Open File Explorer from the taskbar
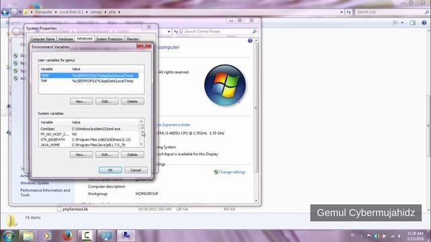The height and width of the screenshot is (242, 431). coord(28,236)
